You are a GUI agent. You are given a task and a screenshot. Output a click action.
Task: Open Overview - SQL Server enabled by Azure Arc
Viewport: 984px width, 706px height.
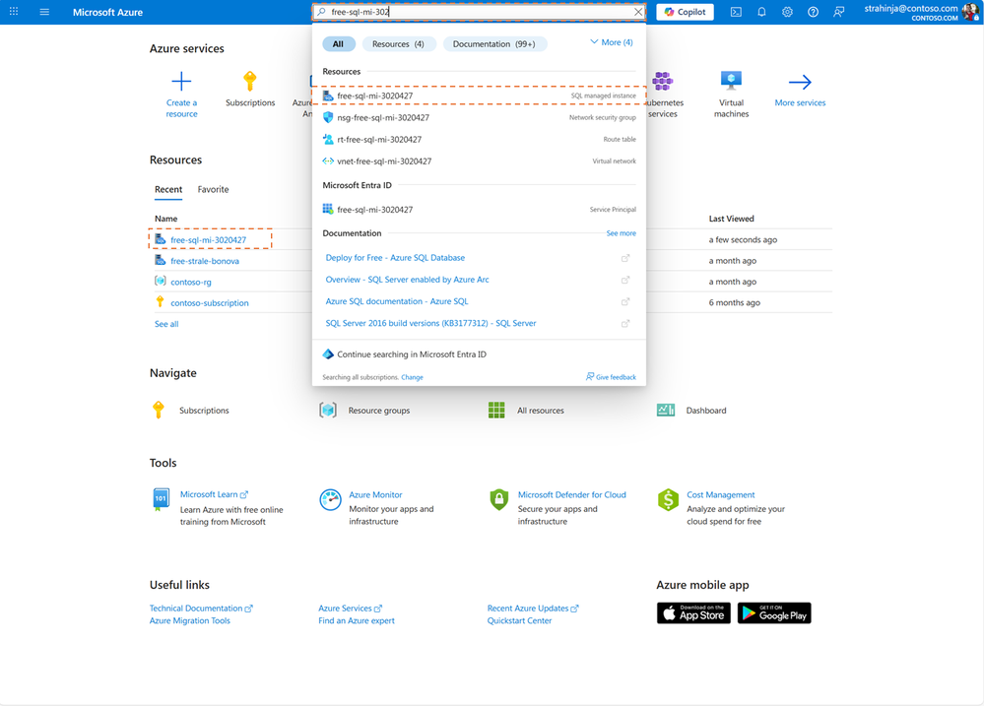(x=407, y=280)
